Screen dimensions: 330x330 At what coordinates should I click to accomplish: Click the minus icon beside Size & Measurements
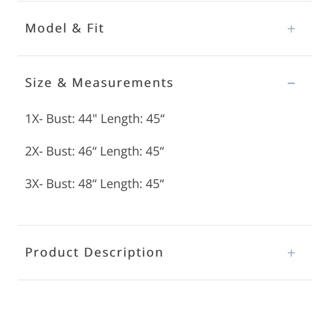[291, 83]
